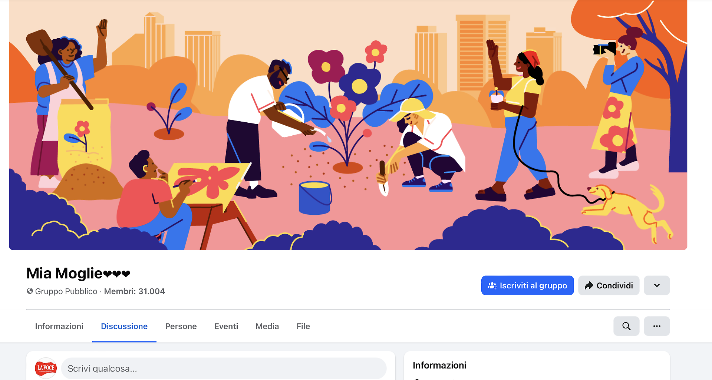Open the Informazioni tab
The height and width of the screenshot is (380, 712).
point(59,326)
